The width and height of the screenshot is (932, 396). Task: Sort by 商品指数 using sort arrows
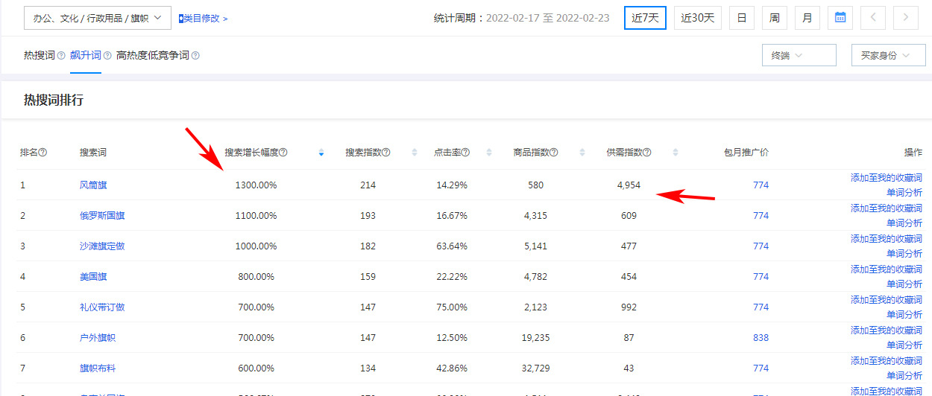pos(582,153)
